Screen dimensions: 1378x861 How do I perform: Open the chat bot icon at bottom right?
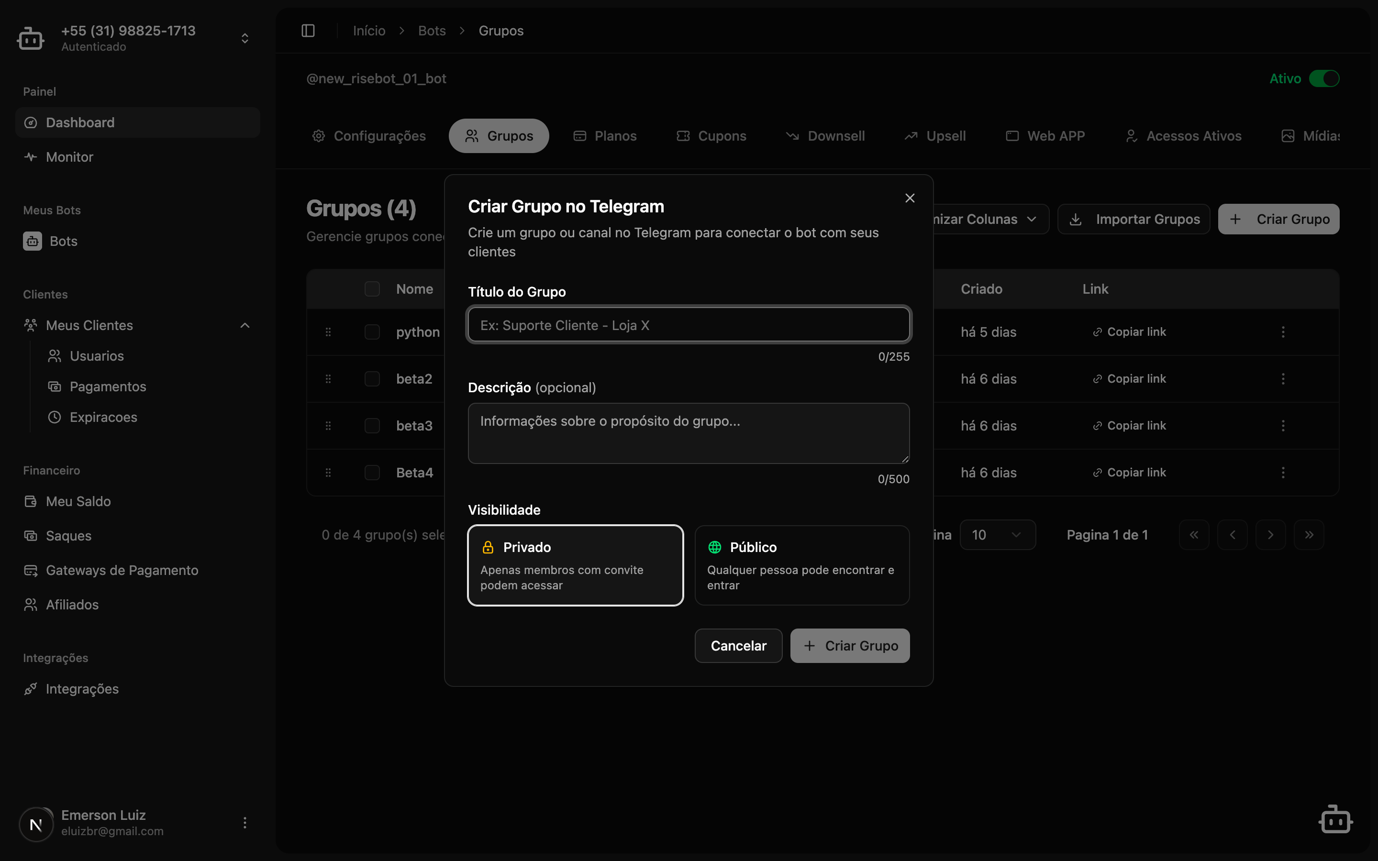[1335, 820]
